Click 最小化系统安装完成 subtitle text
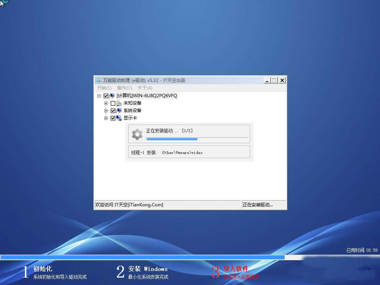Viewport: 380px width, 285px height. pos(148,277)
